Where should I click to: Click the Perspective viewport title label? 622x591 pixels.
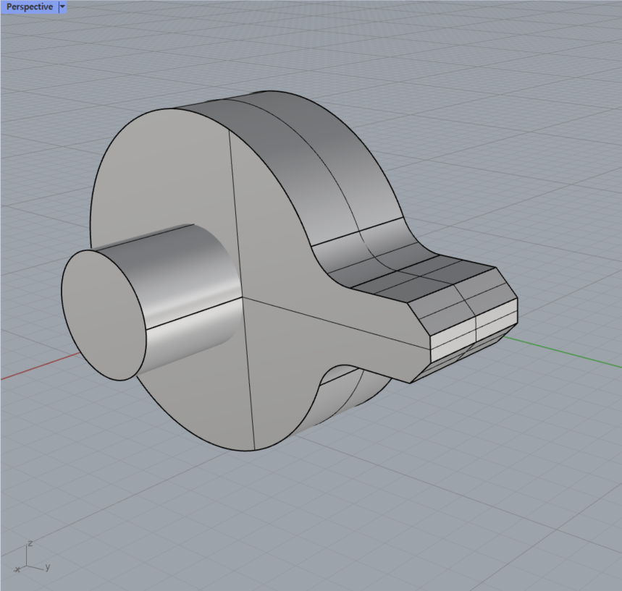(30, 7)
